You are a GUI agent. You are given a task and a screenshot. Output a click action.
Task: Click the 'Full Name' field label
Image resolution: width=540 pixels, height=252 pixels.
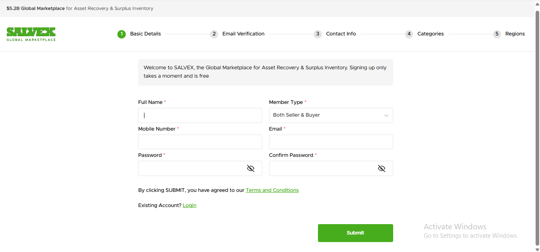tap(150, 102)
